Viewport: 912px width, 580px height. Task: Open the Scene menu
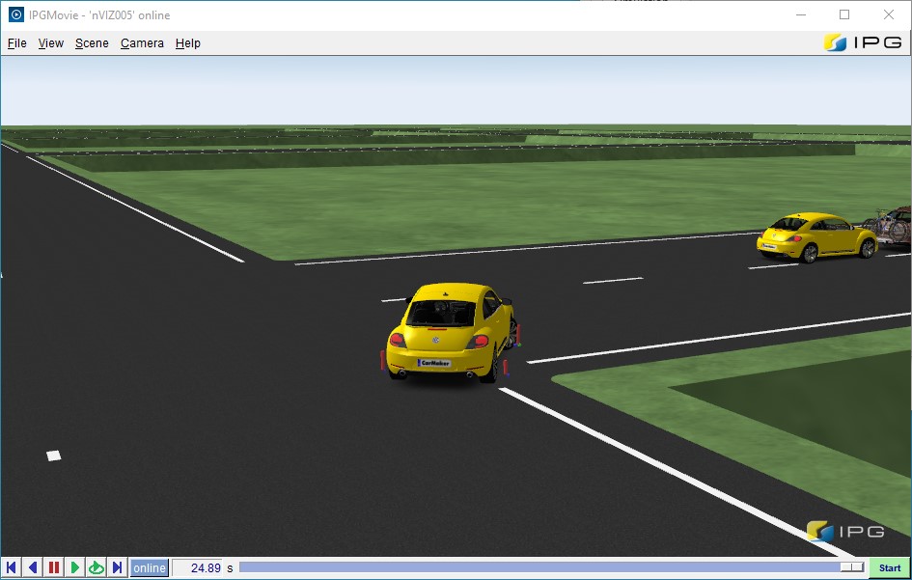coord(92,43)
